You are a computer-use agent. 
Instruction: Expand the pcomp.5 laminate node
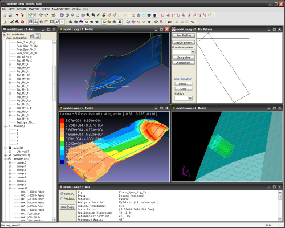click(10, 170)
